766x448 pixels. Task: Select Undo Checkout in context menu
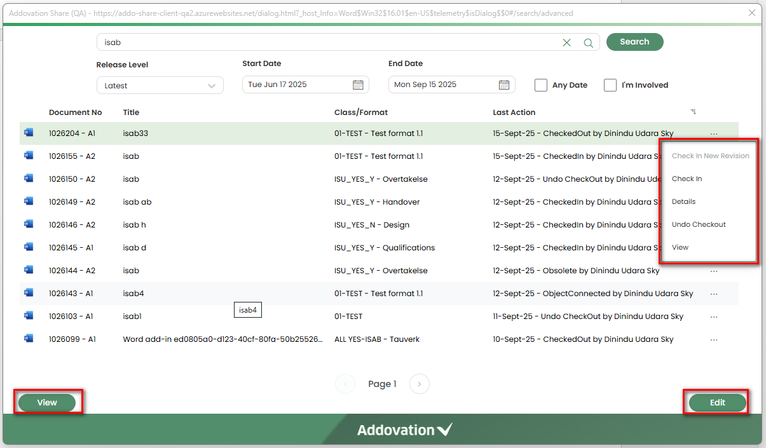click(x=699, y=224)
